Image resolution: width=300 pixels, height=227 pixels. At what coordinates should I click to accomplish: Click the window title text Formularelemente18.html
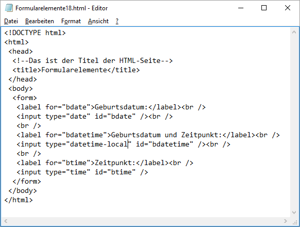click(51, 8)
